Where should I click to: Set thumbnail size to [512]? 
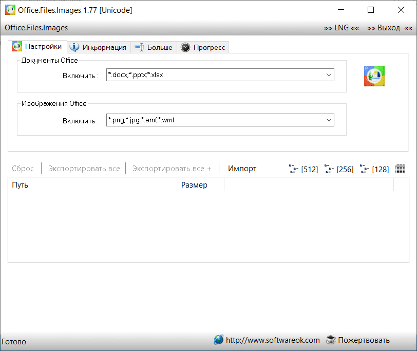[304, 169]
